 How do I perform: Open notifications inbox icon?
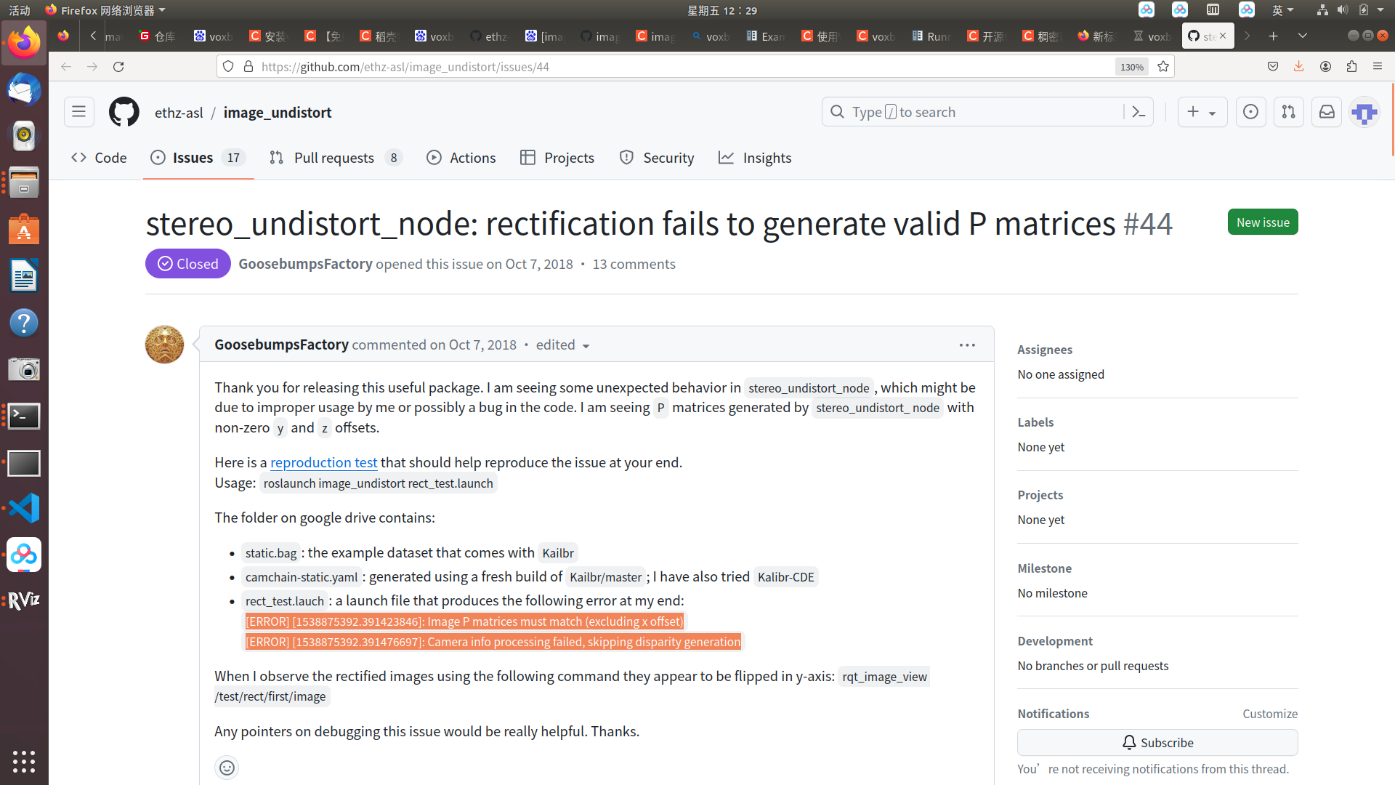pyautogui.click(x=1327, y=112)
